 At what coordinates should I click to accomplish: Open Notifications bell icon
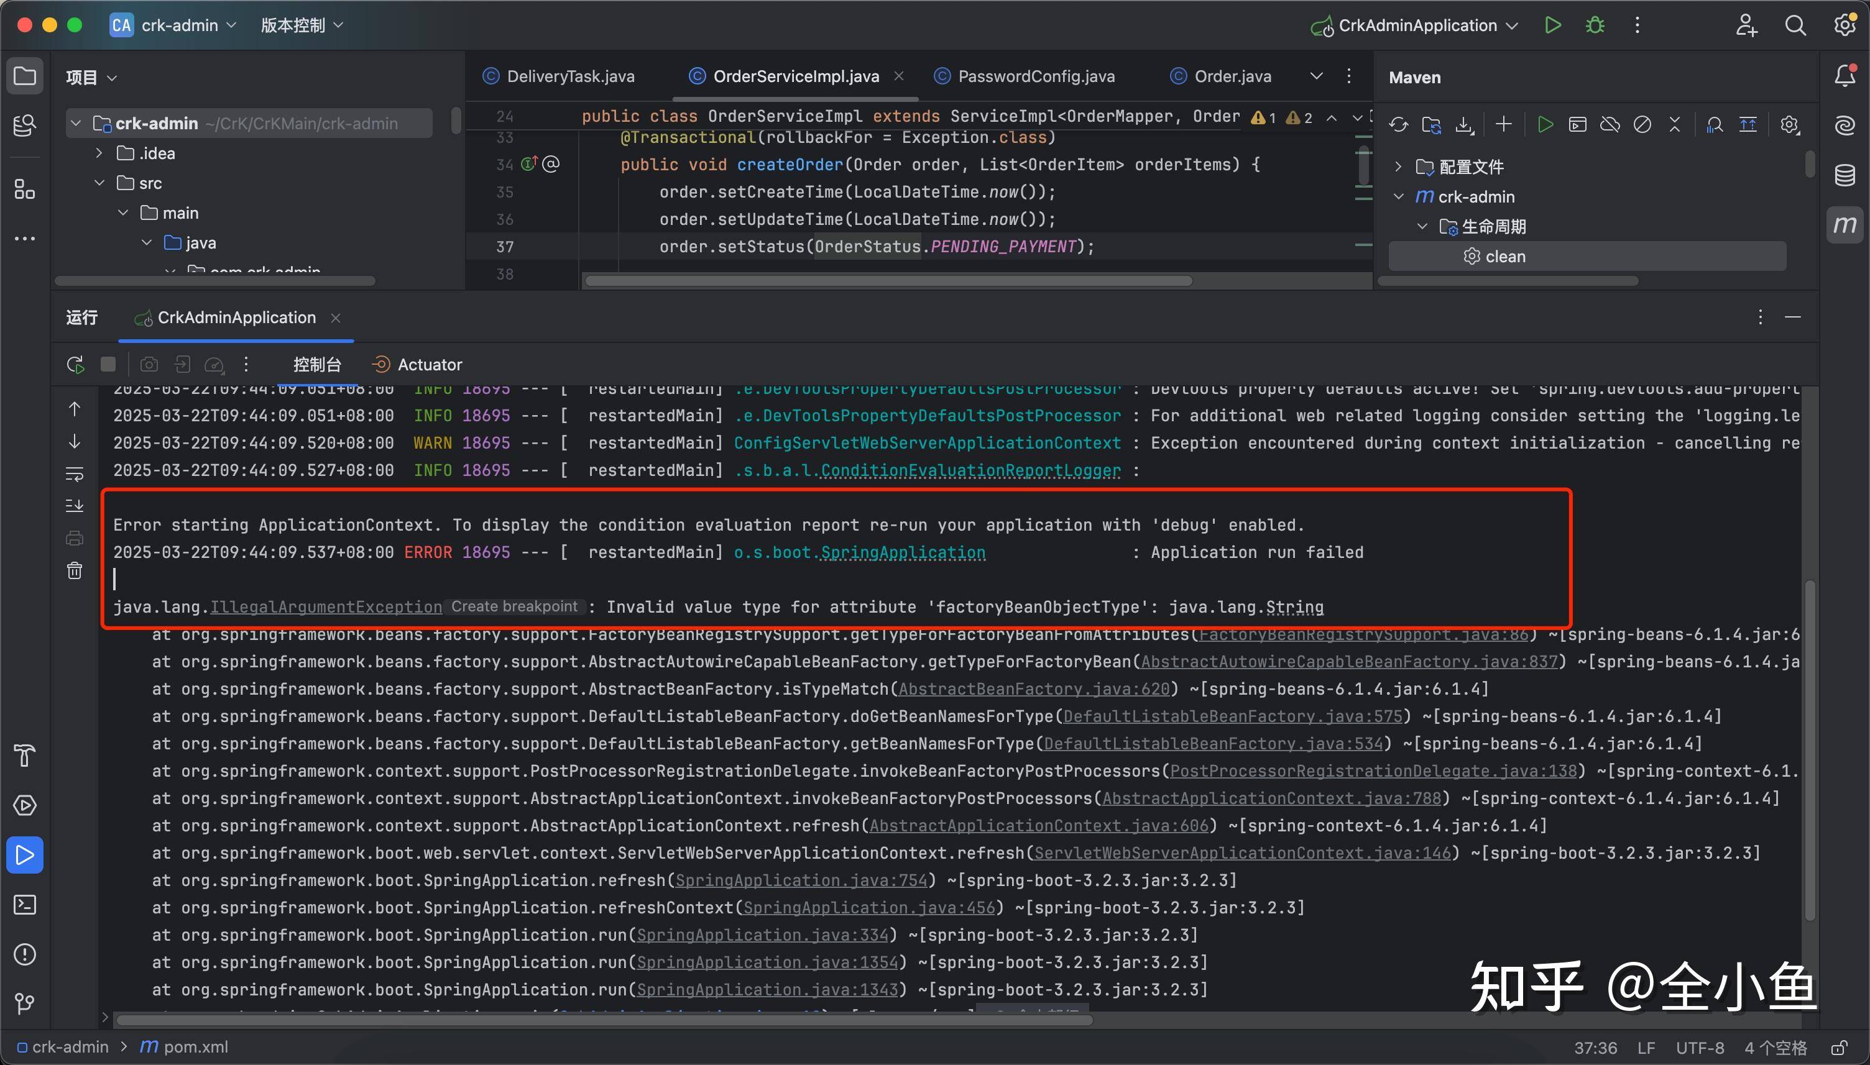(1845, 76)
